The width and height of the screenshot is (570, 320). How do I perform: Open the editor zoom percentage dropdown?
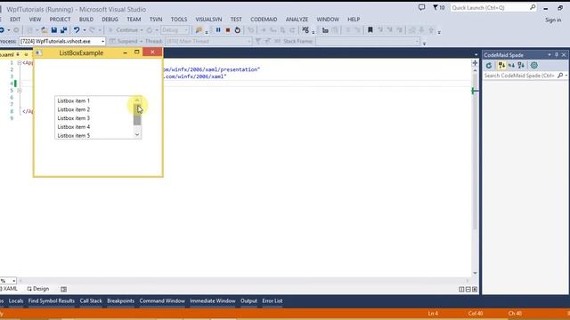14,281
